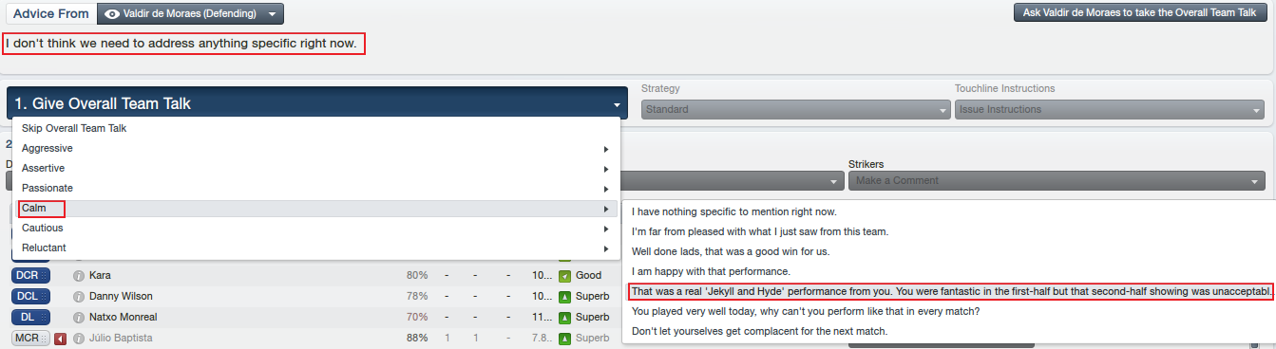
Task: Open Kara's player info icon
Action: click(x=79, y=276)
